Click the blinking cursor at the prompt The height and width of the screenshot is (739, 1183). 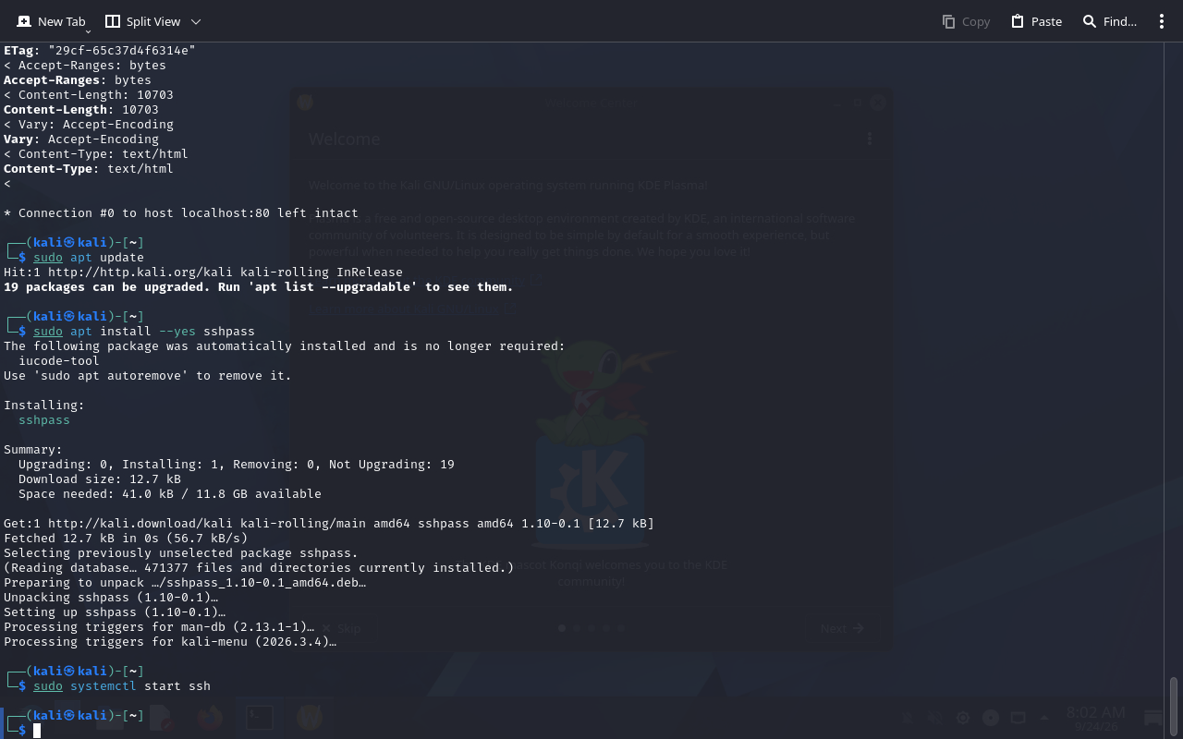(37, 731)
